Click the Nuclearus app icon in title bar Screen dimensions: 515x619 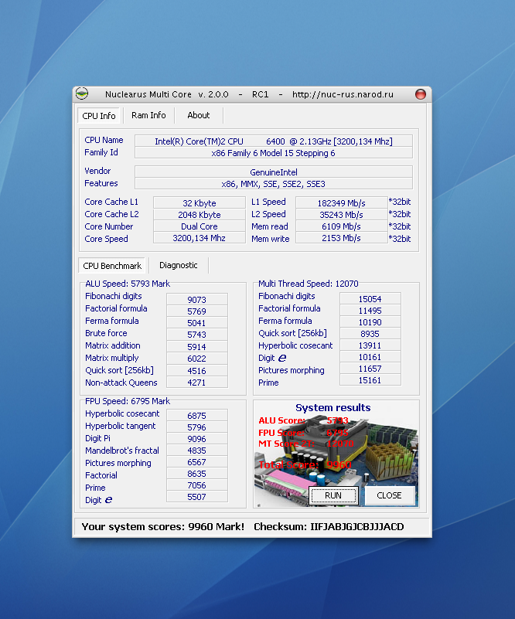click(x=82, y=94)
